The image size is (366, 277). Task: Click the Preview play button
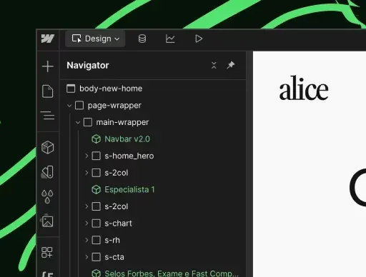coord(199,39)
